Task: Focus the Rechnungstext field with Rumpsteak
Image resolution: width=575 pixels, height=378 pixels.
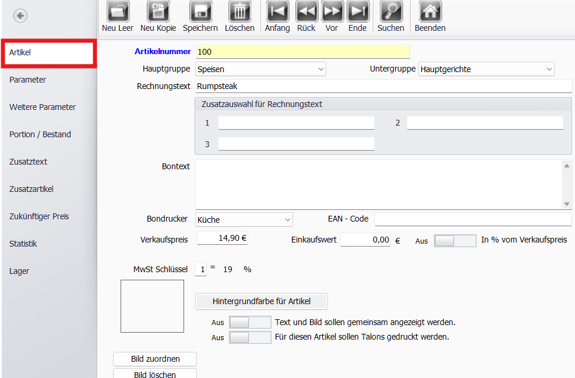Action: coord(383,86)
